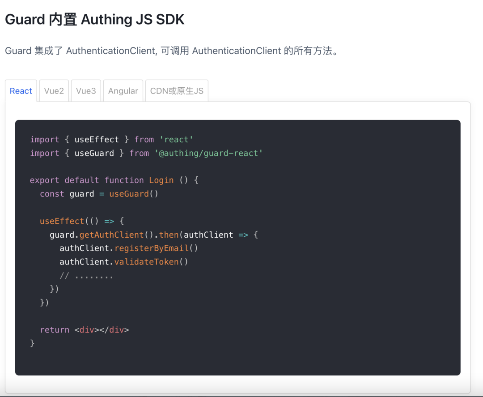Click the 'authClient.validateToken()' line

pos(124,262)
